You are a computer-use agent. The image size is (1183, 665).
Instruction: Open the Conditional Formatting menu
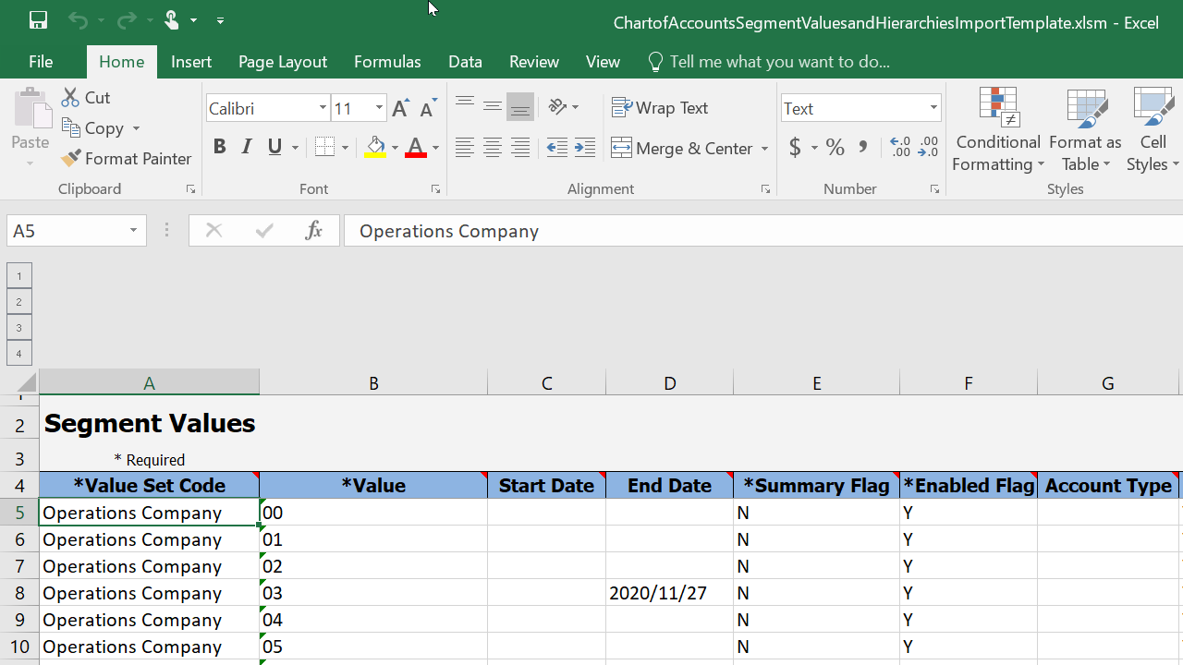pos(998,131)
